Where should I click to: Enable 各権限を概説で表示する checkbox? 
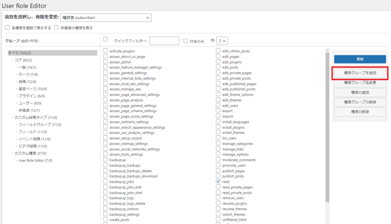8,28
